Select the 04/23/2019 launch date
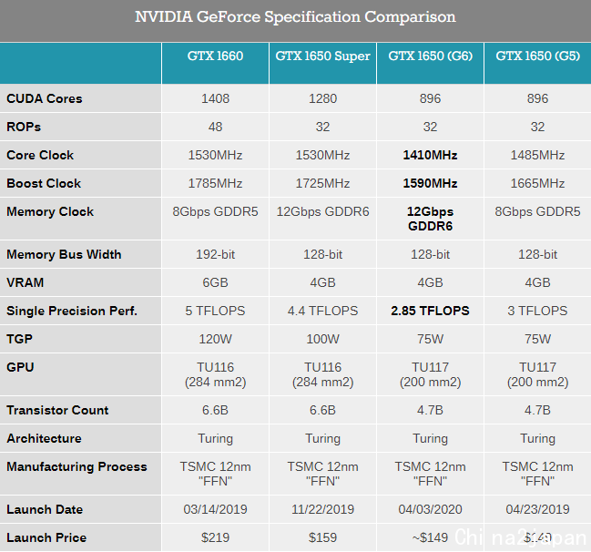Image resolution: width=591 pixels, height=552 pixels. tap(537, 509)
